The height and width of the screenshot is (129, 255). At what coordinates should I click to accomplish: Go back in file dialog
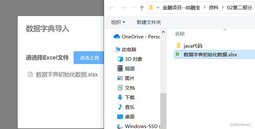(x=111, y=8)
